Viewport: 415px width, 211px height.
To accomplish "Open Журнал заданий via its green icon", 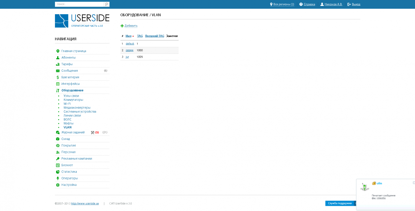I will tap(58, 132).
